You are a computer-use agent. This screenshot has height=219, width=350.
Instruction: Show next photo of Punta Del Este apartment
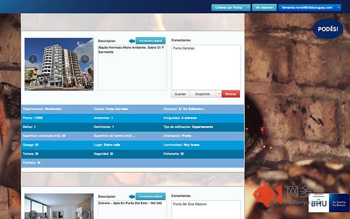tap(85, 214)
